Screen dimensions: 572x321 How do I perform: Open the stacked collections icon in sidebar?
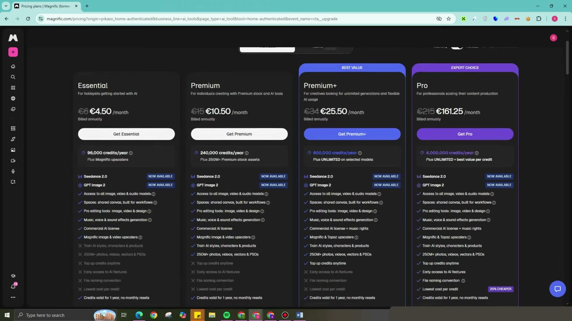(x=13, y=109)
